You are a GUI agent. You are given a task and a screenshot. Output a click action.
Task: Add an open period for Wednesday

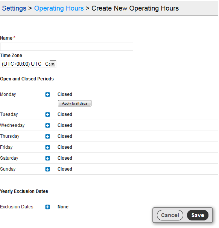click(x=47, y=125)
